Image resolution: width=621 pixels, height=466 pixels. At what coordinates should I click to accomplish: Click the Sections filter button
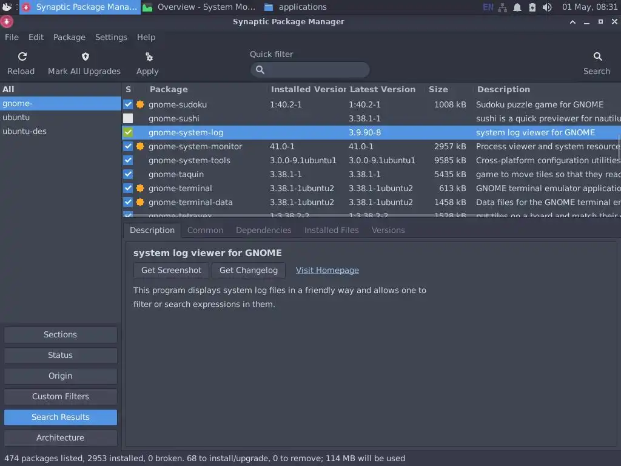(61, 334)
